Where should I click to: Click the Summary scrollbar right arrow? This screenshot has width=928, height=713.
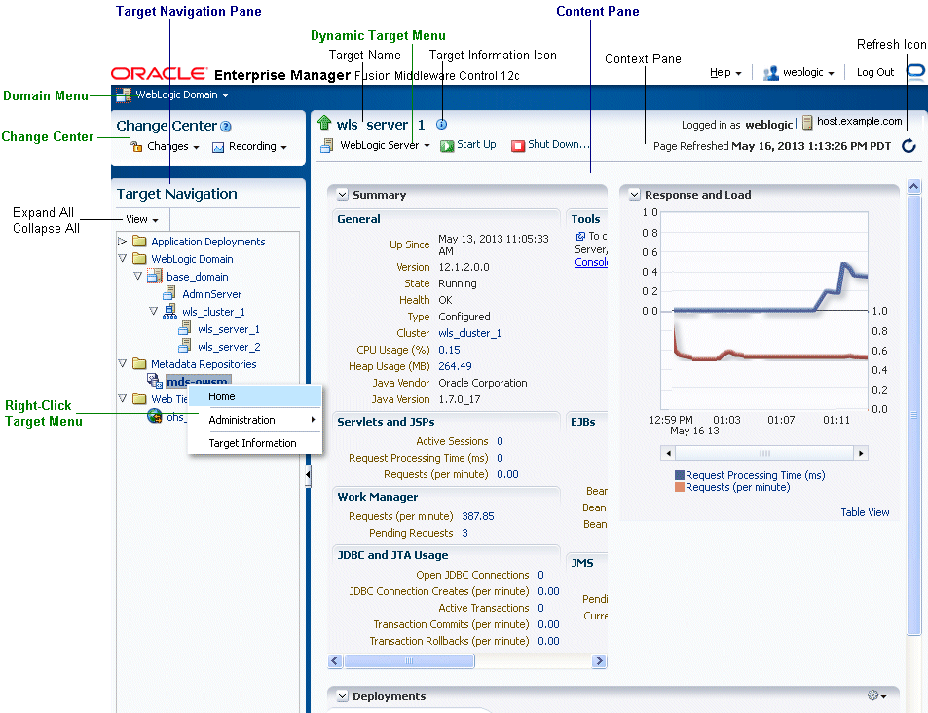pos(599,660)
